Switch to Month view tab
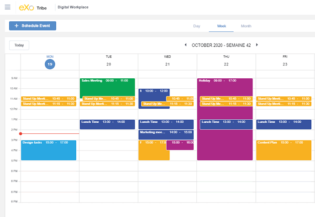This screenshot has height=217, width=315. [x=246, y=26]
